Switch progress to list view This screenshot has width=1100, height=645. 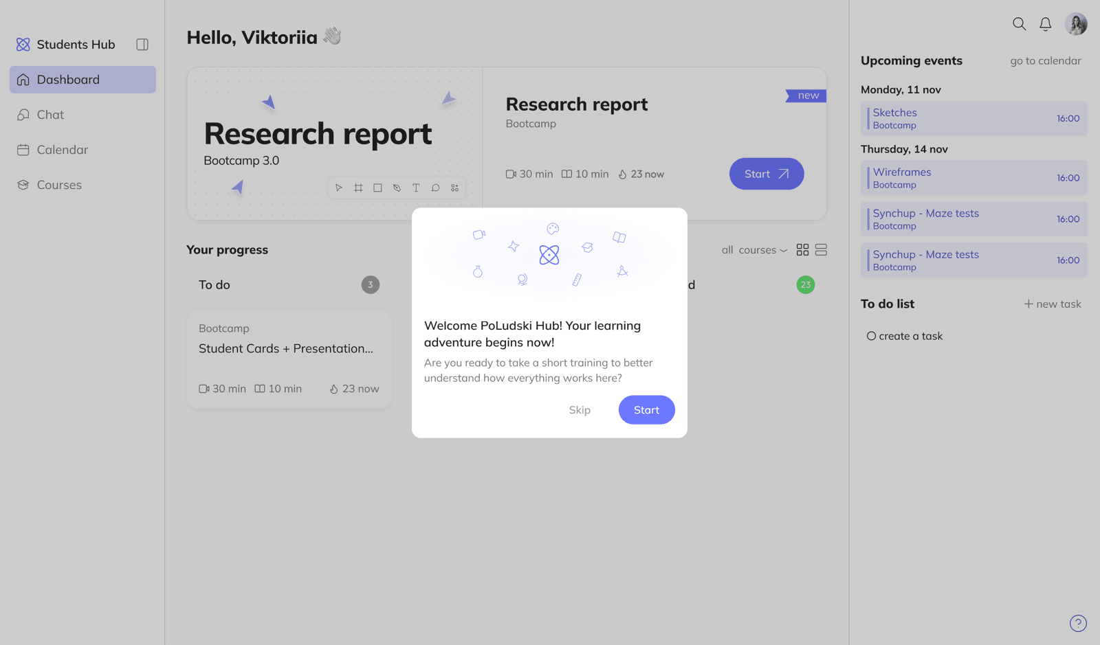pos(821,250)
